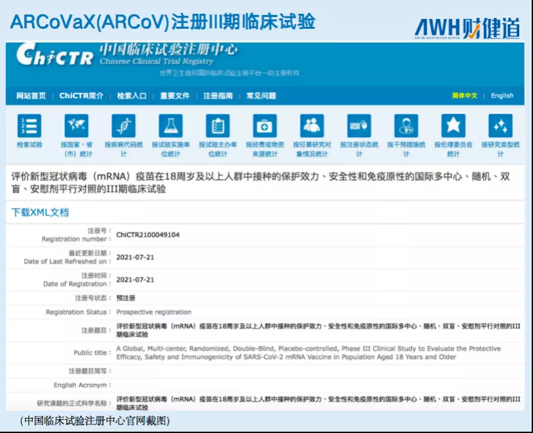Screen dimensions: 533x433
Task: Open the recruitment status statistics people icon
Action: [x=312, y=126]
